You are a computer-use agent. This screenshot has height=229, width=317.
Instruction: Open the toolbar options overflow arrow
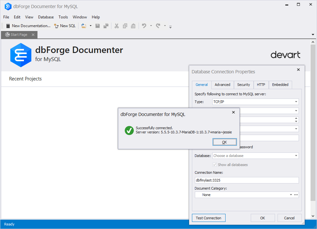(x=170, y=27)
